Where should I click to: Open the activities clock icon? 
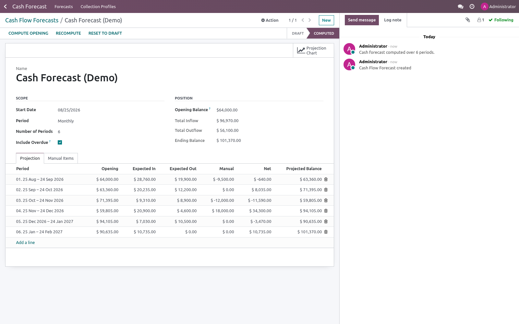pyautogui.click(x=472, y=6)
